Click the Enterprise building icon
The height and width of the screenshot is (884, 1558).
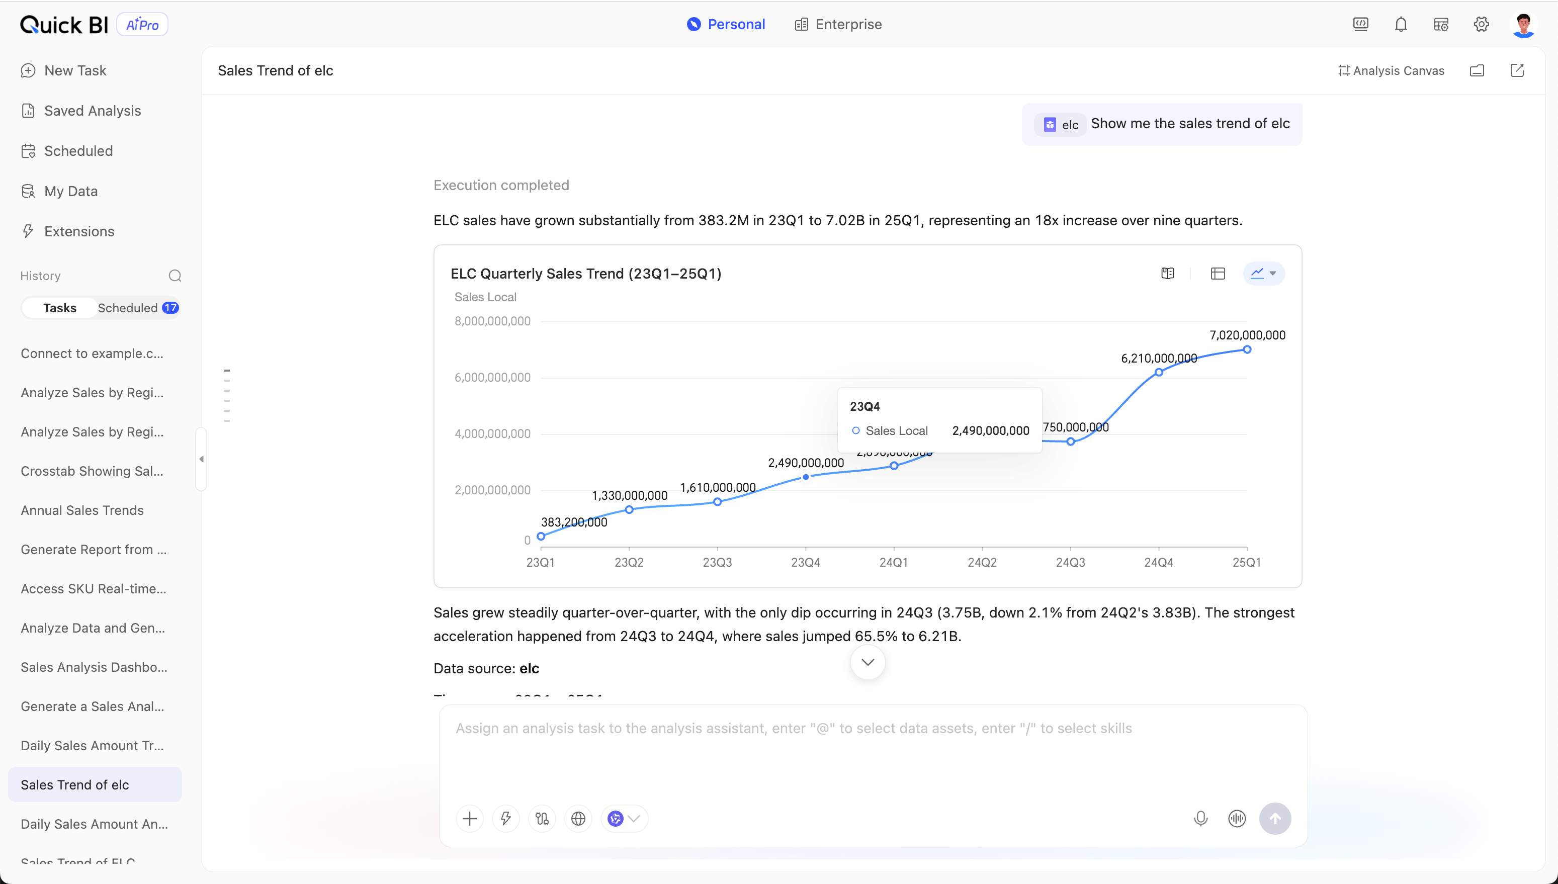802,24
